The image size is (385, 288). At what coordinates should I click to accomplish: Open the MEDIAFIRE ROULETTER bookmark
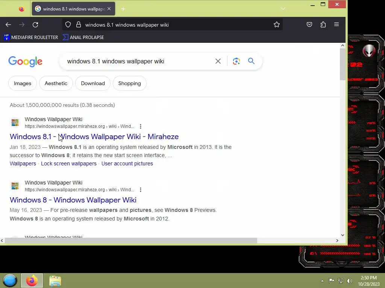(x=31, y=37)
